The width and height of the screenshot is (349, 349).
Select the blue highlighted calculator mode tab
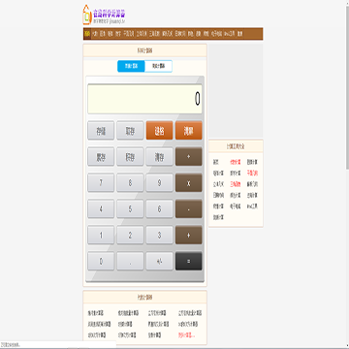131,66
